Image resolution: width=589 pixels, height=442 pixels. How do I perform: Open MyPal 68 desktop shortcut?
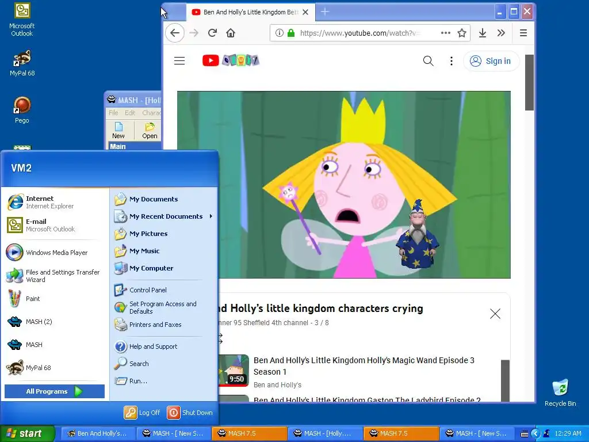point(22,63)
